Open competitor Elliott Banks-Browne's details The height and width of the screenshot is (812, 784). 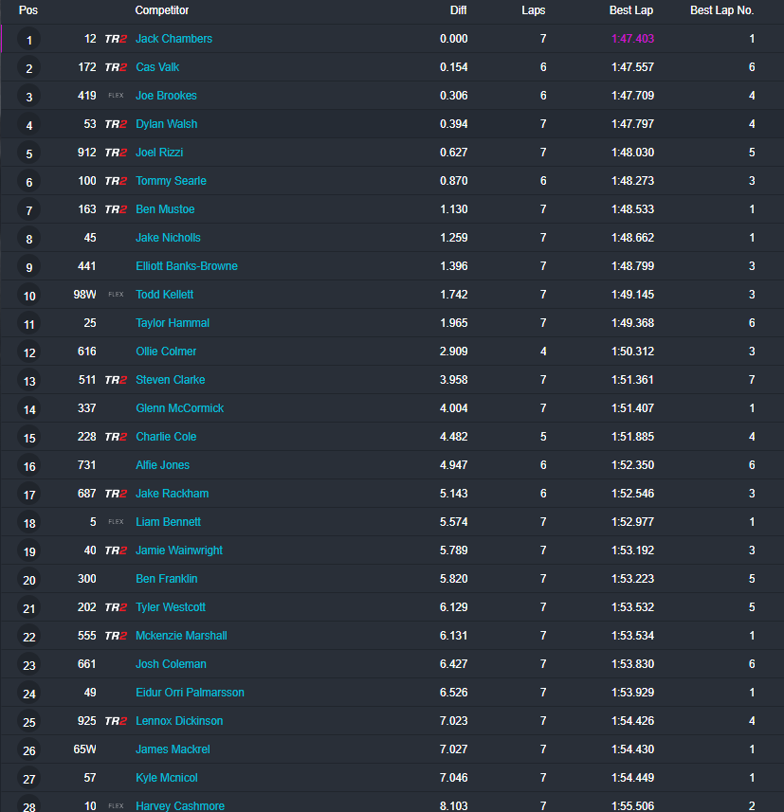click(x=187, y=266)
